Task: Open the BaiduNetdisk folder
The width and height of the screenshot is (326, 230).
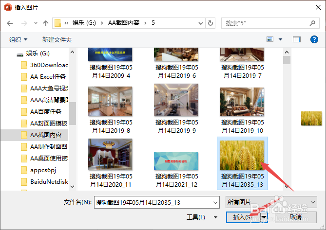Action: 44,182
